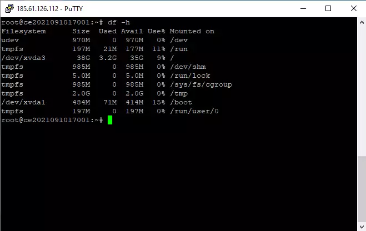Close the PuTTY session window

(x=354, y=9)
